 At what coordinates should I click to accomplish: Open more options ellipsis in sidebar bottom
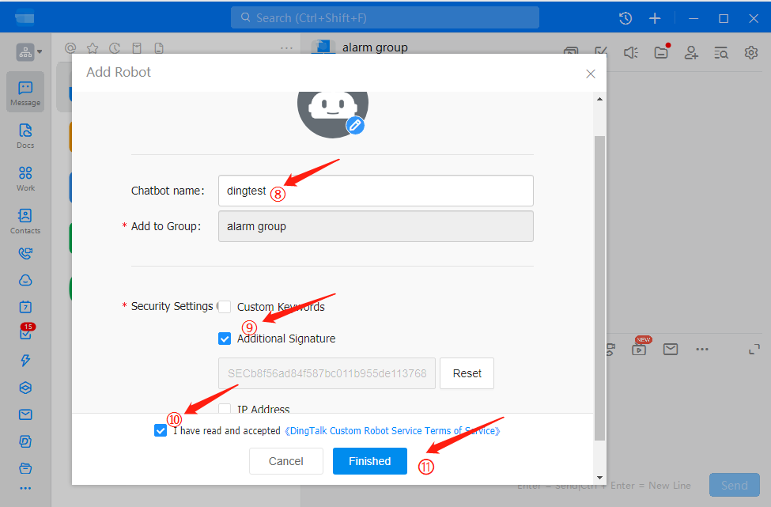coord(25,488)
